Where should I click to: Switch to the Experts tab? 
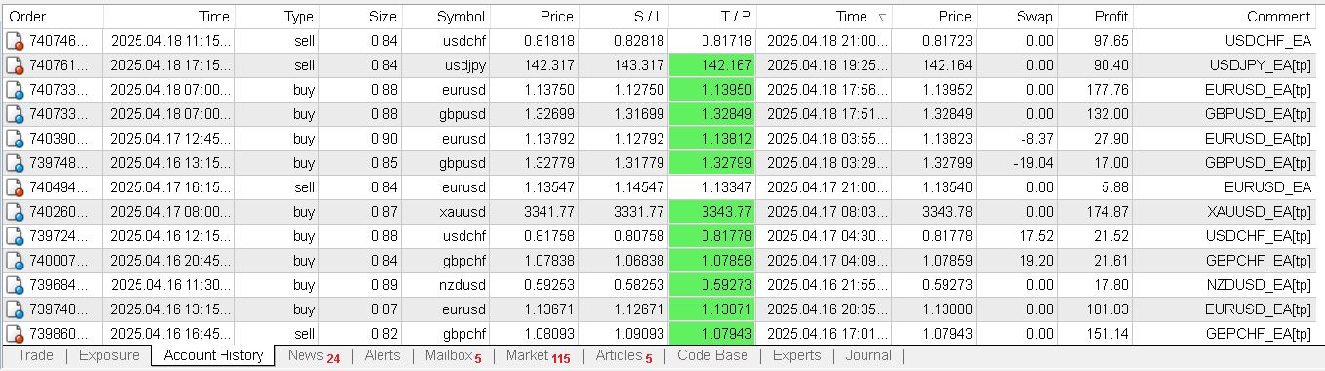tap(796, 355)
